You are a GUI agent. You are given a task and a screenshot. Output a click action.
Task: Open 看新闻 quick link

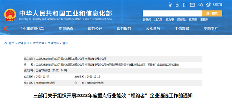point(147,20)
